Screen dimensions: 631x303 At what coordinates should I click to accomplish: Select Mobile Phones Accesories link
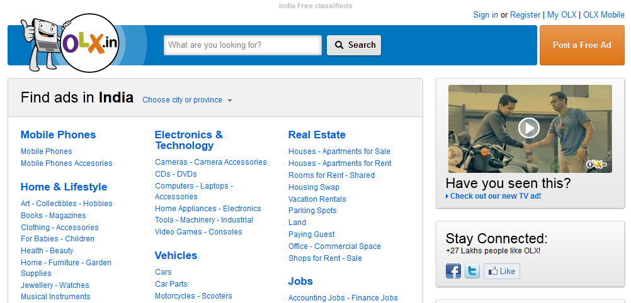click(x=66, y=163)
